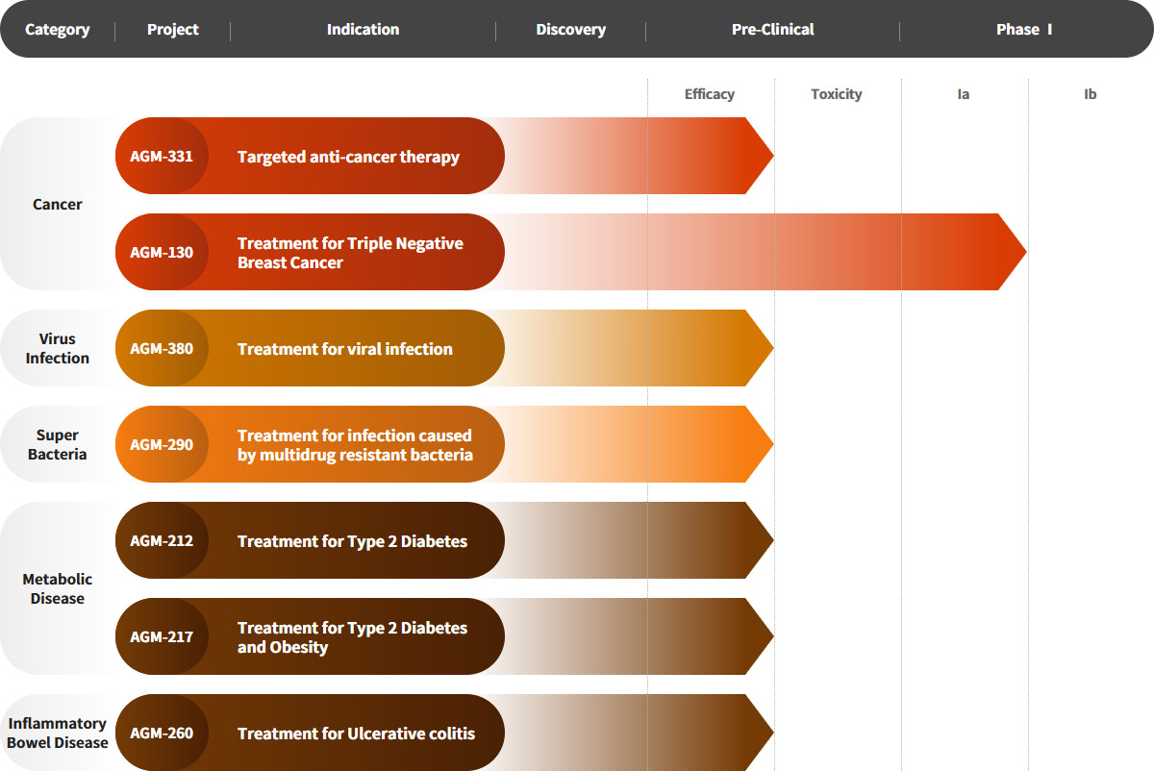
Task: Click the Cancer category label
Action: [x=58, y=205]
